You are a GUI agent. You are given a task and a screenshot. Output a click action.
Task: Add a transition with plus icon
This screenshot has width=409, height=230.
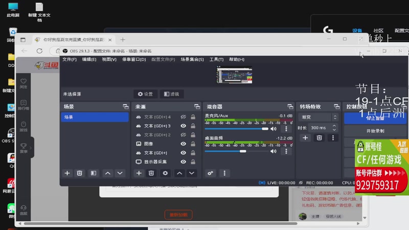305,137
